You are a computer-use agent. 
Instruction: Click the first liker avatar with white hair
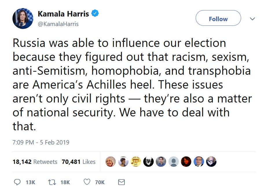[111, 161]
